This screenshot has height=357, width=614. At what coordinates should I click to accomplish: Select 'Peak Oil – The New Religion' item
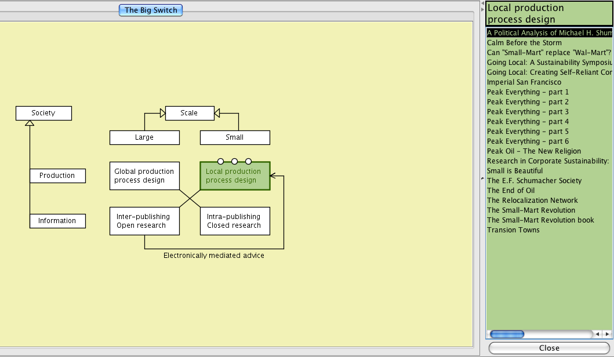point(533,151)
